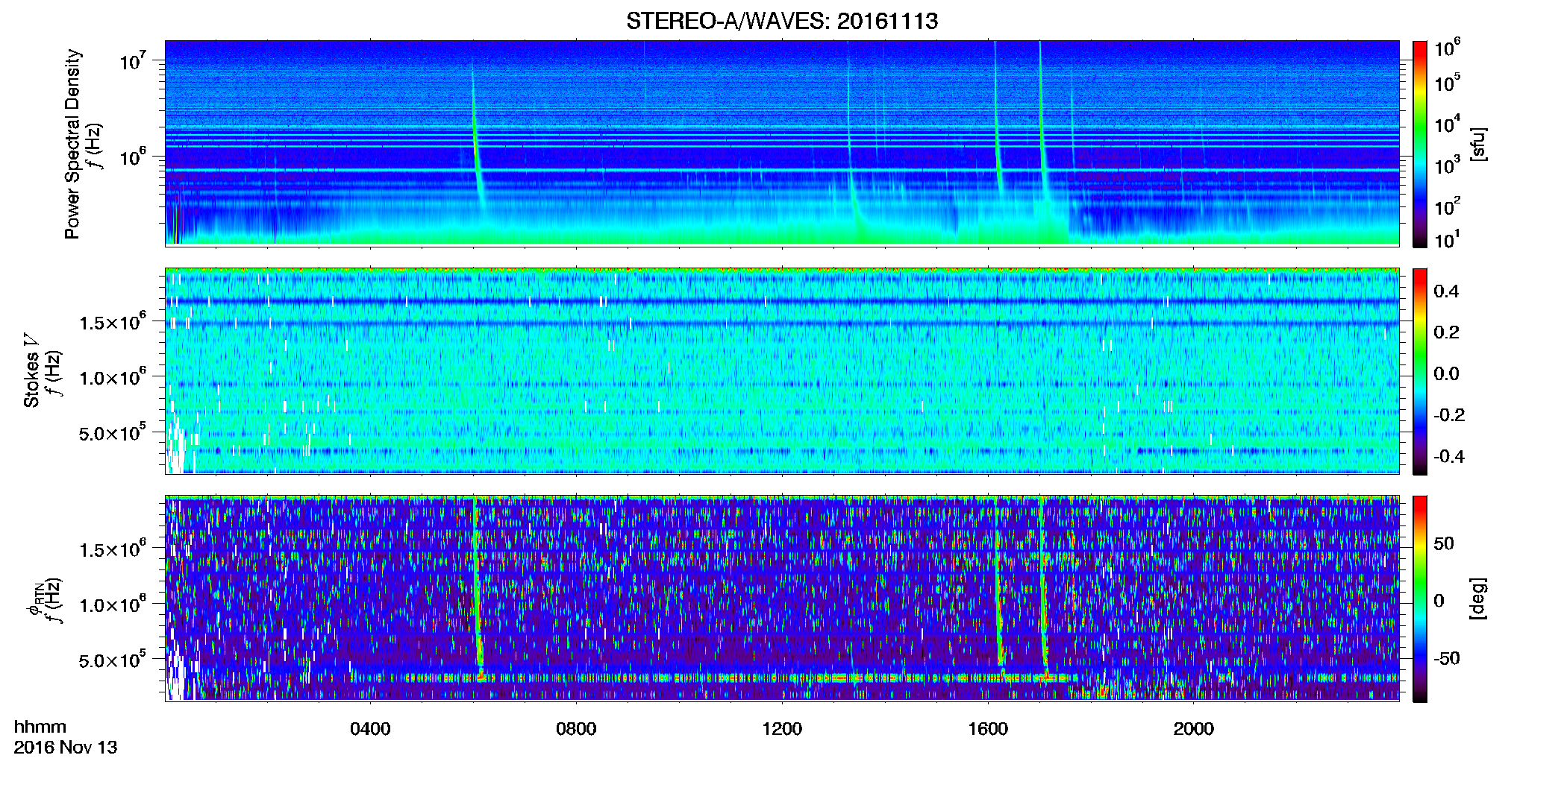Image resolution: width=1564 pixels, height=805 pixels.
Task: Open the φ RTN direction spectrogram panel
Action: pos(781,598)
